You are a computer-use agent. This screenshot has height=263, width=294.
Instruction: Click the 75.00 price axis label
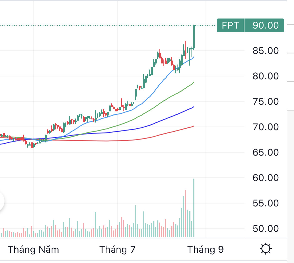266,101
